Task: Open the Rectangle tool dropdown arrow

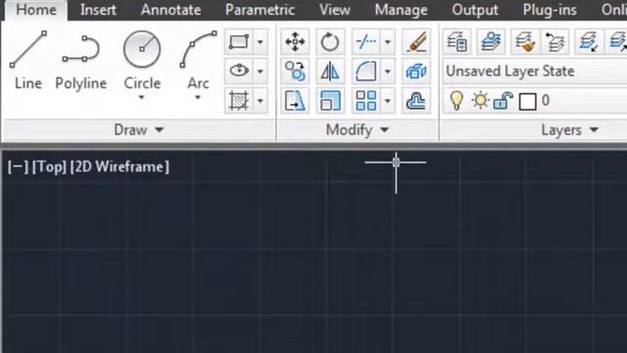Action: coord(260,41)
